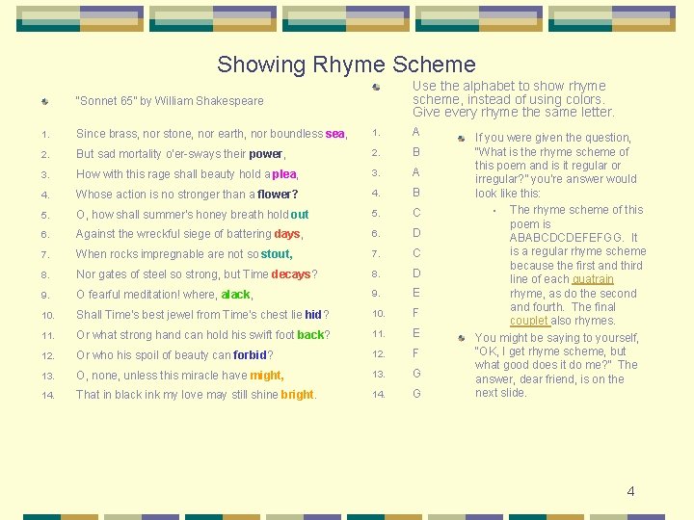The width and height of the screenshot is (694, 520).
Task: Click the orange rhyme word bright
Action: (x=298, y=395)
